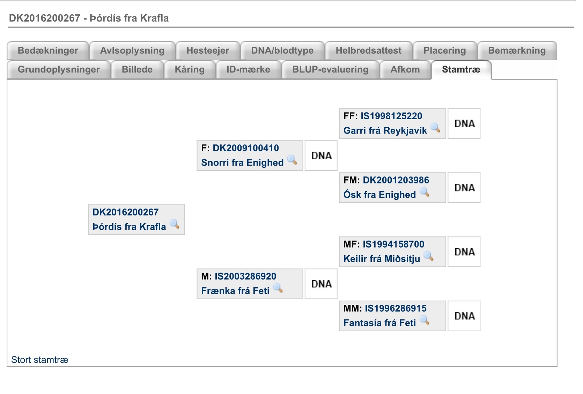
Task: Click magnifier icon beside Snorri fra Enighed
Action: (x=292, y=160)
